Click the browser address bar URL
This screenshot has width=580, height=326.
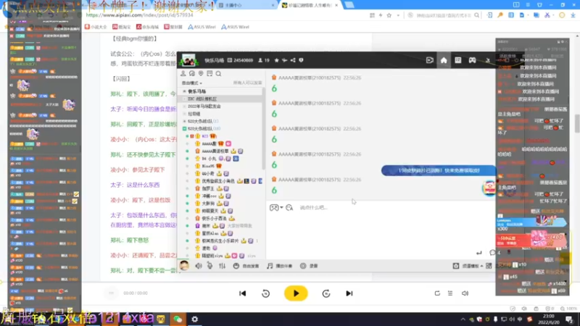[x=139, y=15]
